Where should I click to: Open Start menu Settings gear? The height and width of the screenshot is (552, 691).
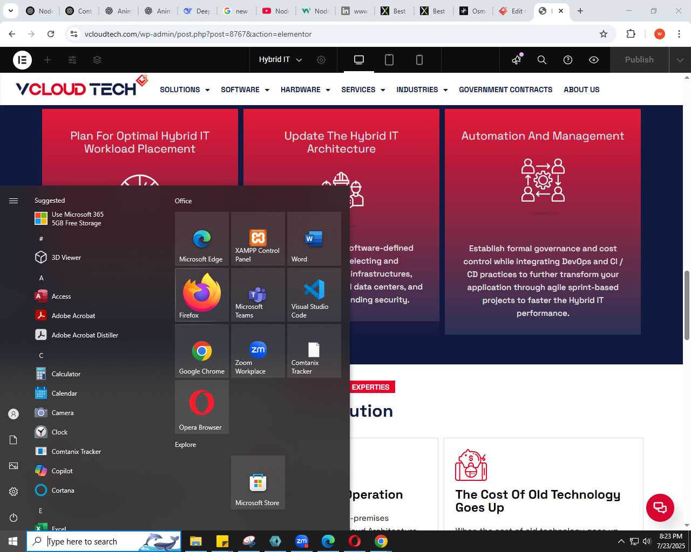(13, 492)
